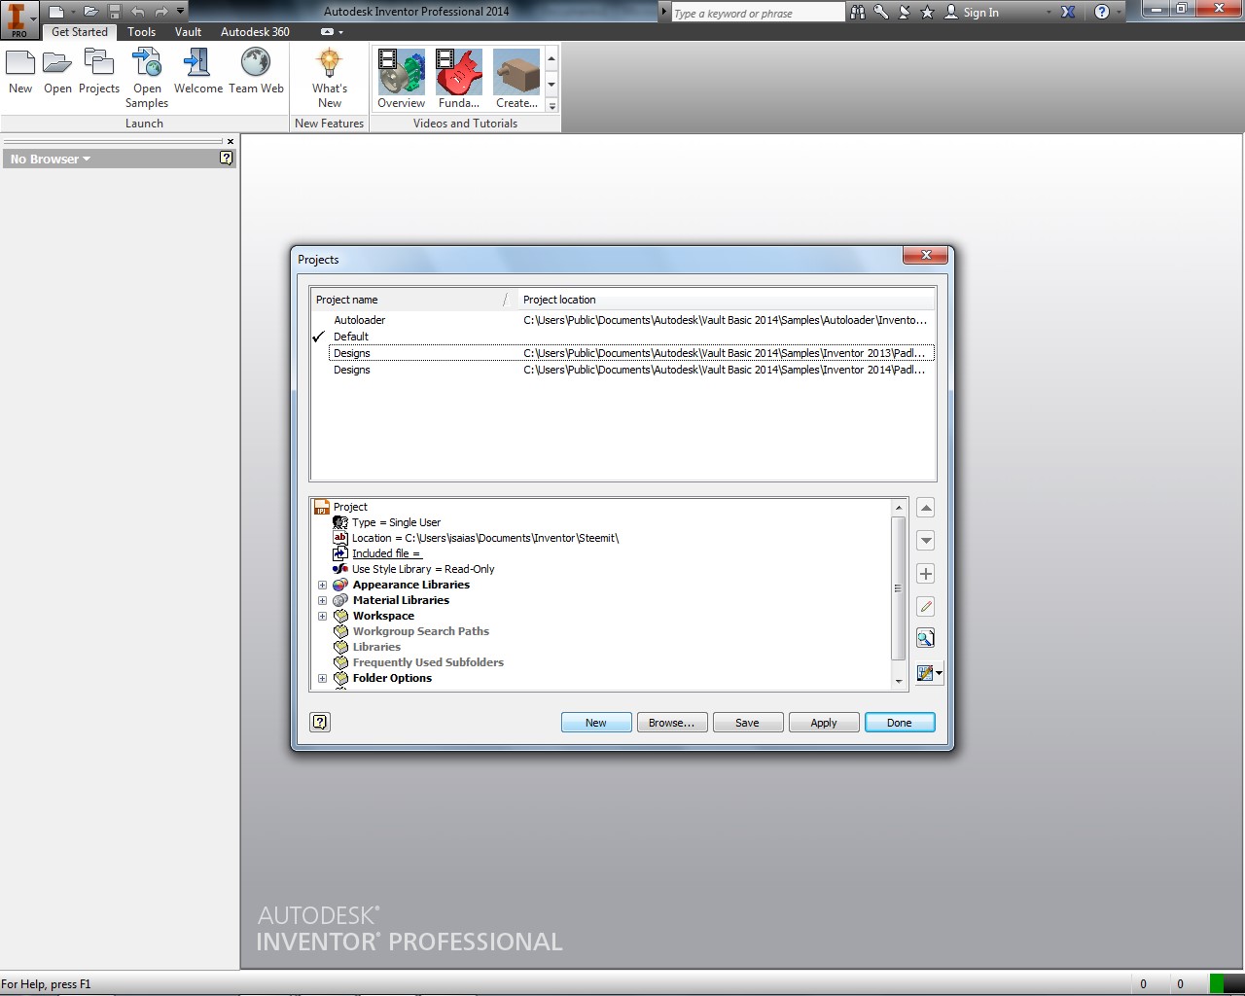The width and height of the screenshot is (1245, 996).
Task: Play the Overview video tutorial
Action: click(x=401, y=79)
